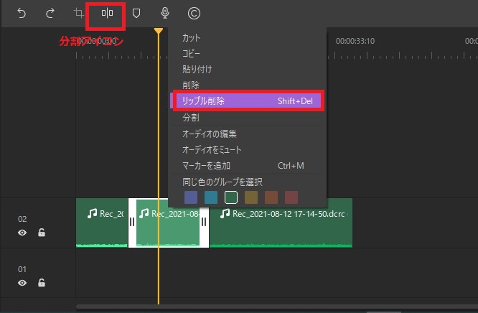Toggle visibility eye on track 02

click(22, 233)
